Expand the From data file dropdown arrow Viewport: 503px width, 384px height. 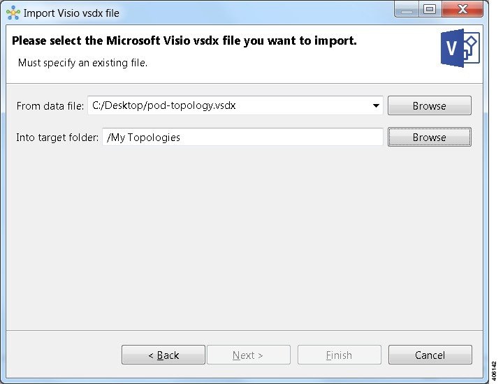(x=377, y=106)
